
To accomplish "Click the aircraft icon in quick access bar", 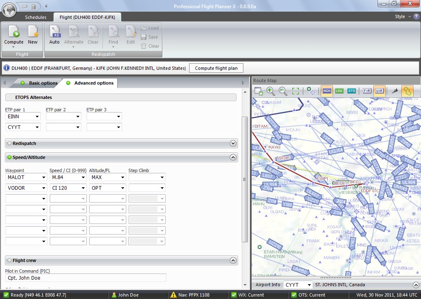I will coord(25,6).
